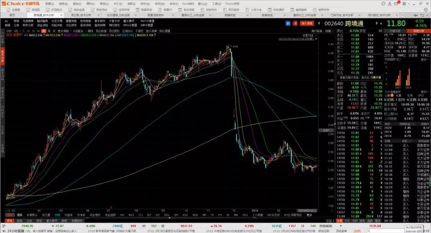
Task: Expand the K线叠加 dropdown
Action: click(x=79, y=31)
